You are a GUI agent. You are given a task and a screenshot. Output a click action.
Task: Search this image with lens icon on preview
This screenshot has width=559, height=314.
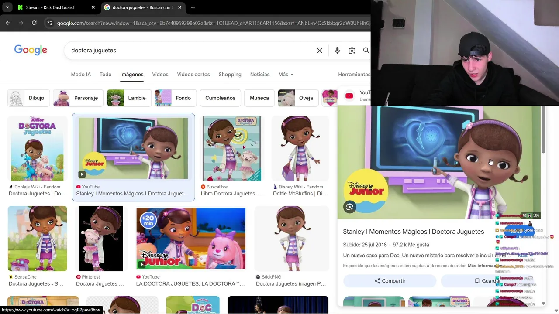click(x=349, y=207)
